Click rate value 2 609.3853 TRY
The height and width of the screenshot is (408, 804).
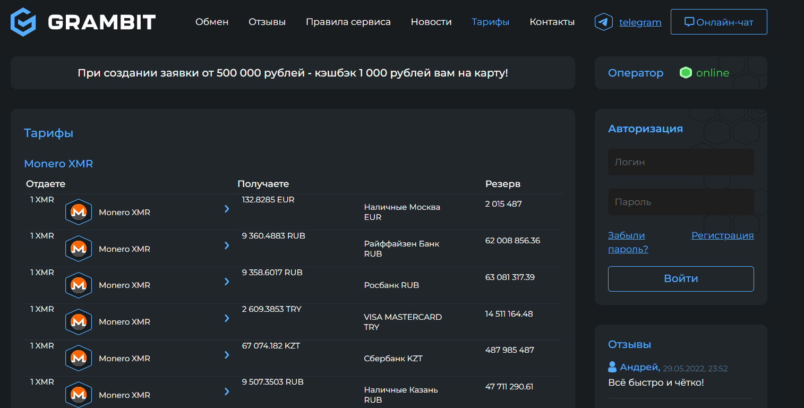click(x=271, y=309)
